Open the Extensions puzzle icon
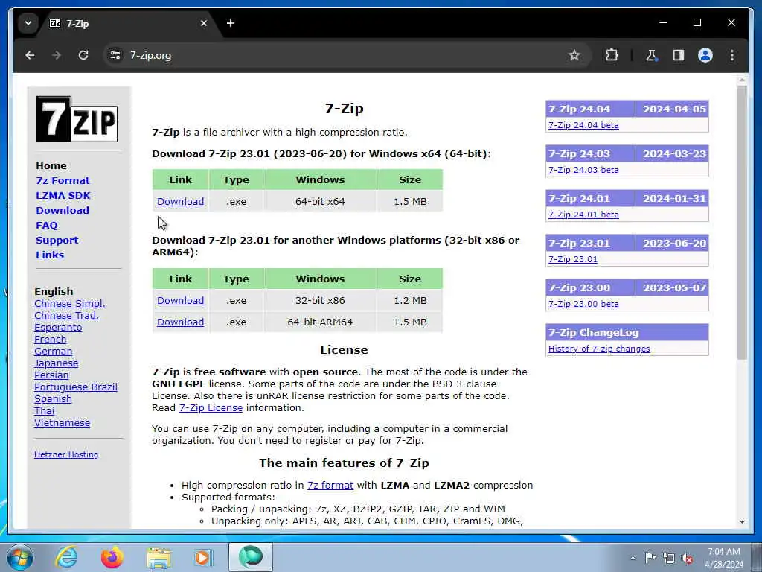Image resolution: width=762 pixels, height=572 pixels. [x=612, y=55]
